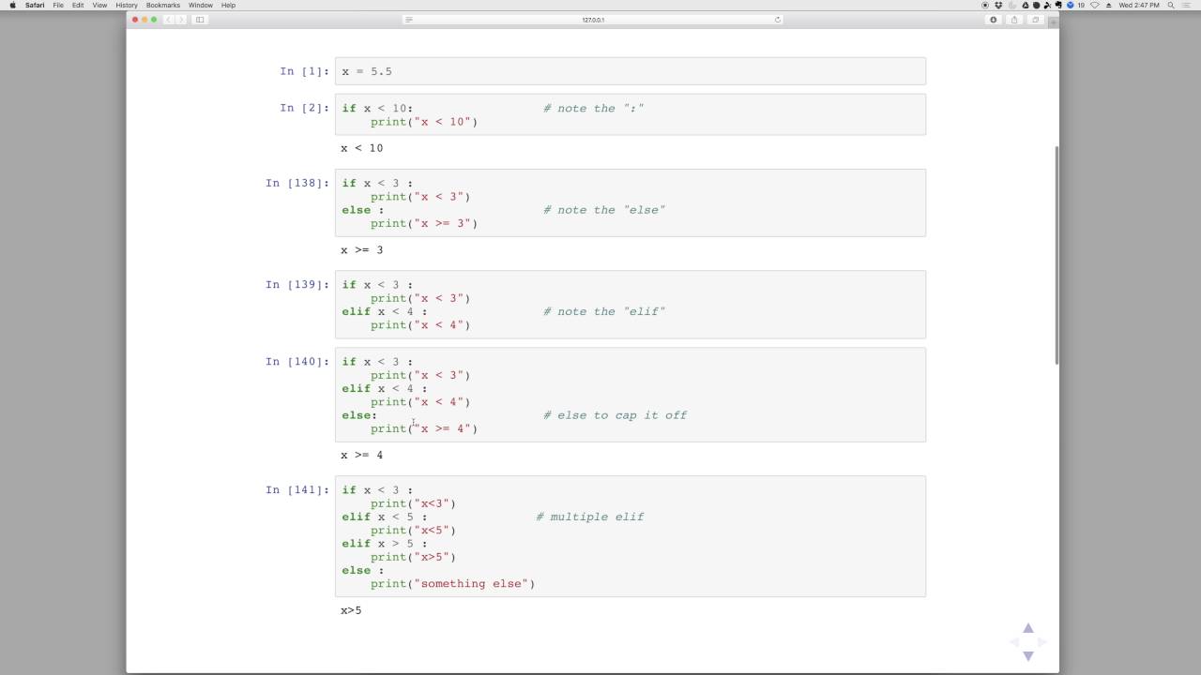Focus the 127.0.0.1 address bar
Image resolution: width=1201 pixels, height=675 pixels.
pos(593,20)
